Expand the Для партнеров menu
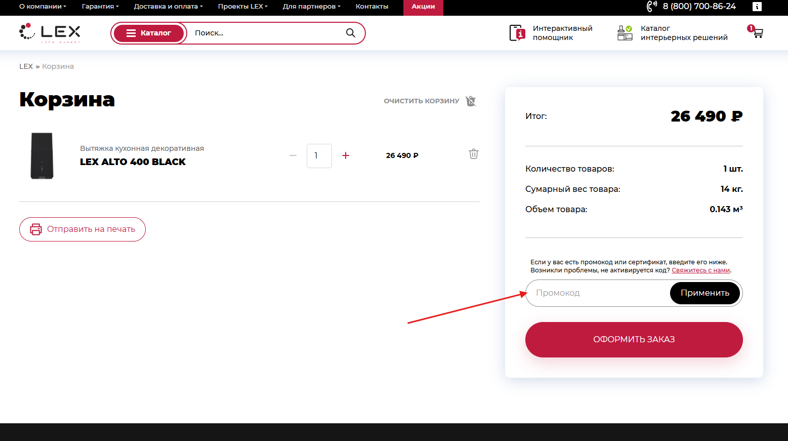 pos(312,7)
